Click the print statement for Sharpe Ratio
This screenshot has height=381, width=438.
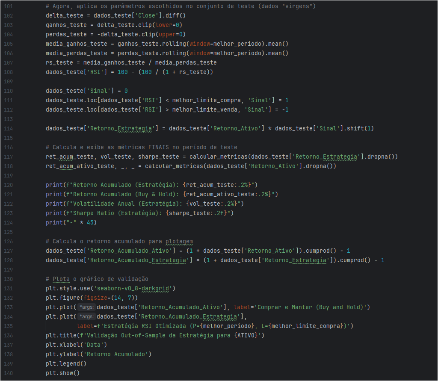tap(139, 213)
